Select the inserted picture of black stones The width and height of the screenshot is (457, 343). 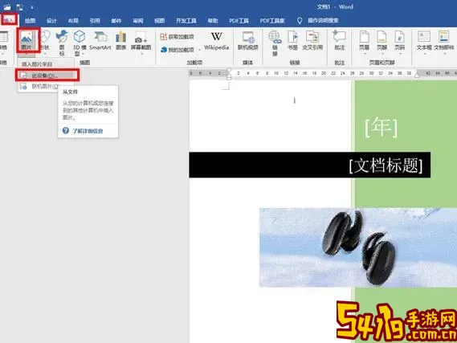click(x=358, y=247)
